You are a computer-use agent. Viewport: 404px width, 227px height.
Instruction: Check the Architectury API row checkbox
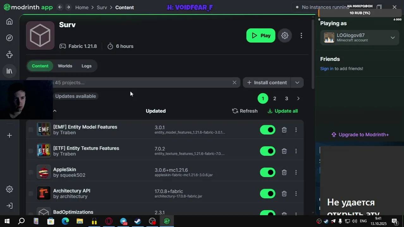[x=31, y=194]
